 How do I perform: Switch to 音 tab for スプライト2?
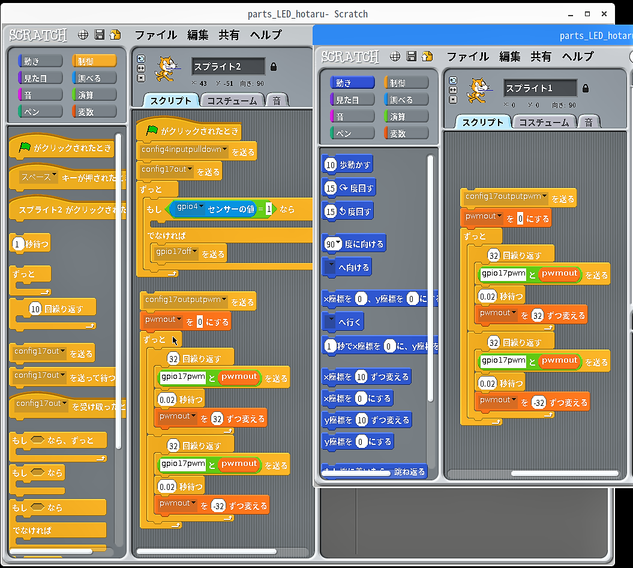pos(277,101)
